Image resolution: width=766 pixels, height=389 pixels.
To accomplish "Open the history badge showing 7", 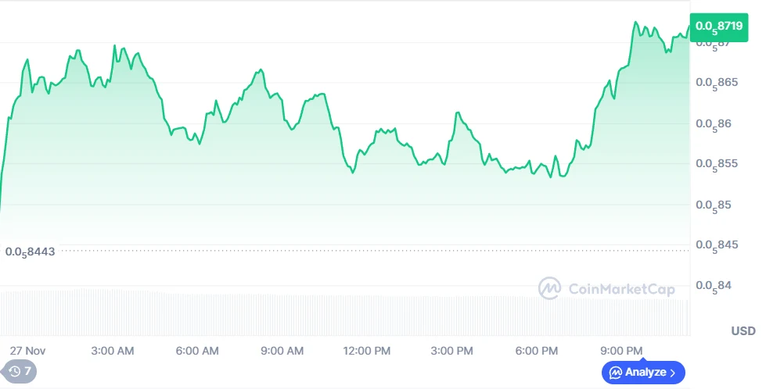I will pos(18,372).
